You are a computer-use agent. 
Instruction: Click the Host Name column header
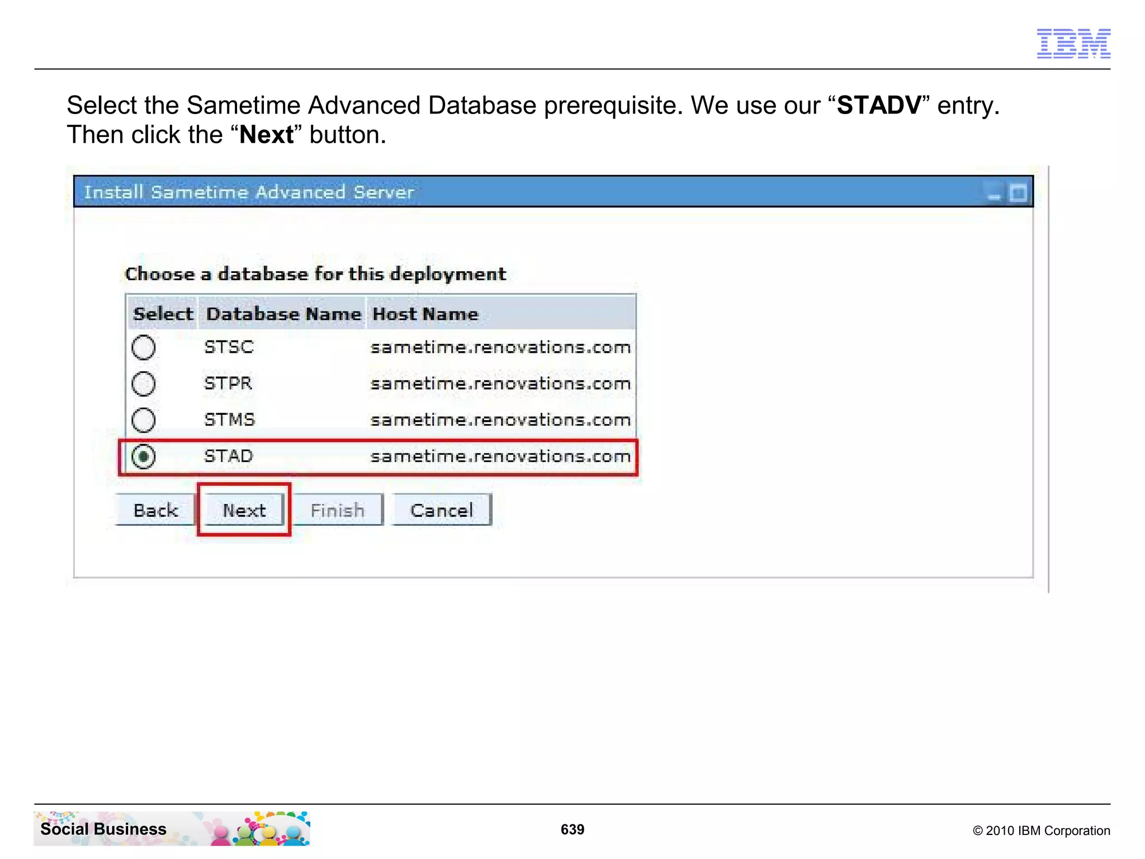click(x=501, y=314)
